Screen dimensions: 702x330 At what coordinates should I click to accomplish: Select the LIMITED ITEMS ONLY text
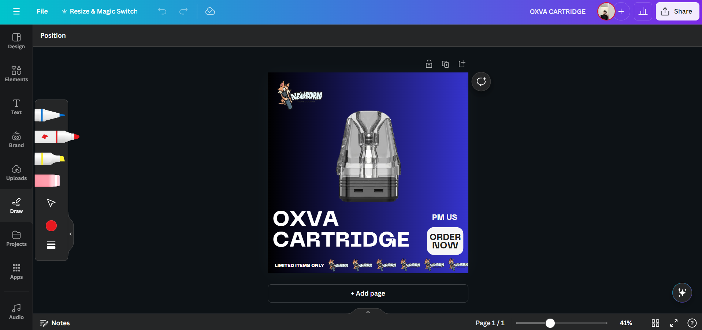299,265
